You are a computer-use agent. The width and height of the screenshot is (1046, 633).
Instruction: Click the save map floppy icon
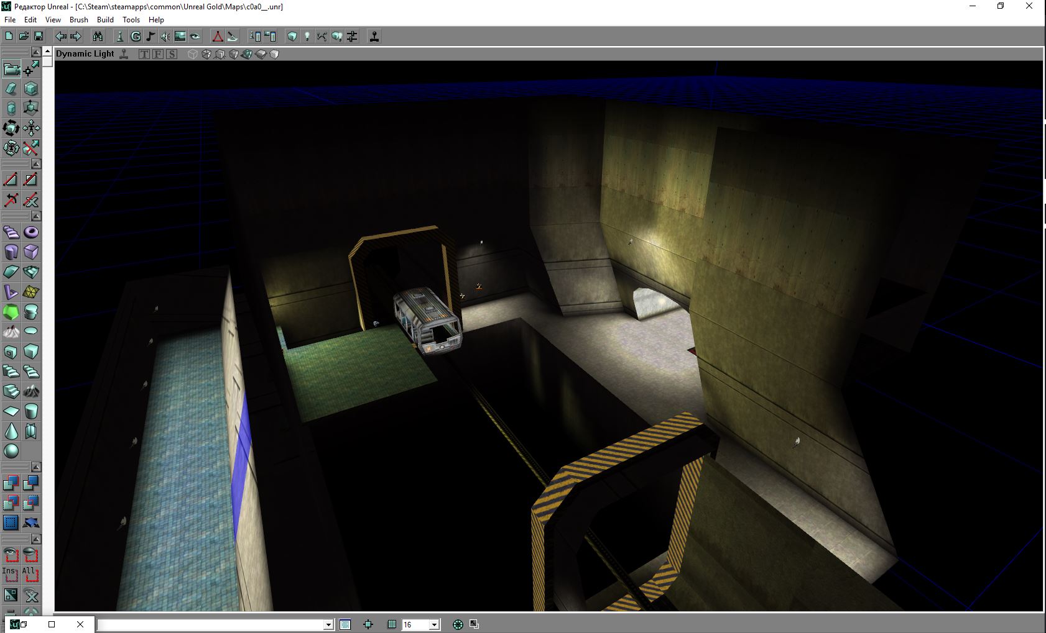click(39, 37)
